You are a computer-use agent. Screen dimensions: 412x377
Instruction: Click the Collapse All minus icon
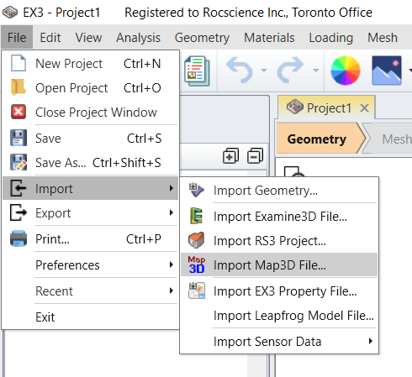coord(255,156)
